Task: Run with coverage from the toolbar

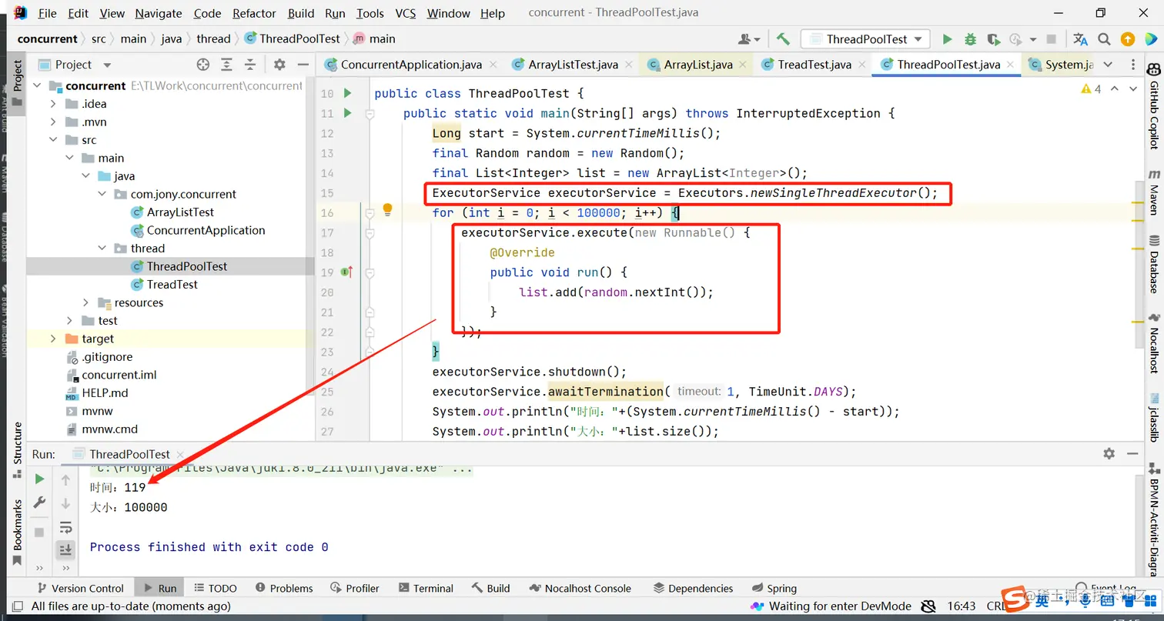Action: coord(994,39)
